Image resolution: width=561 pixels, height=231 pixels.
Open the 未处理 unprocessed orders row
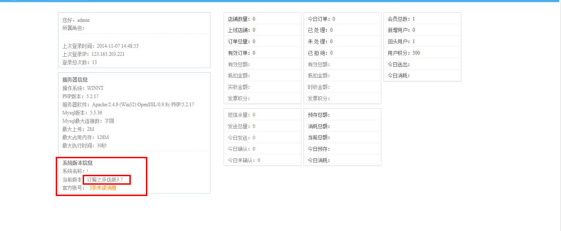point(342,42)
